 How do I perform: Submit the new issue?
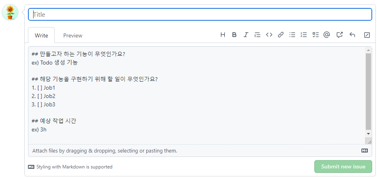tap(343, 166)
